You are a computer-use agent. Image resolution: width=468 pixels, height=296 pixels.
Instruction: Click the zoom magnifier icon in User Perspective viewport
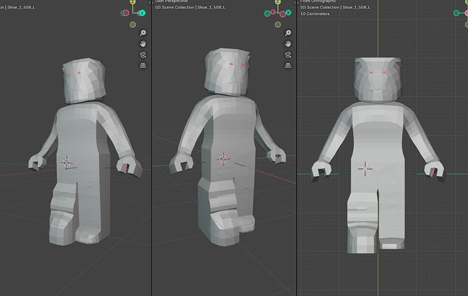pos(288,33)
